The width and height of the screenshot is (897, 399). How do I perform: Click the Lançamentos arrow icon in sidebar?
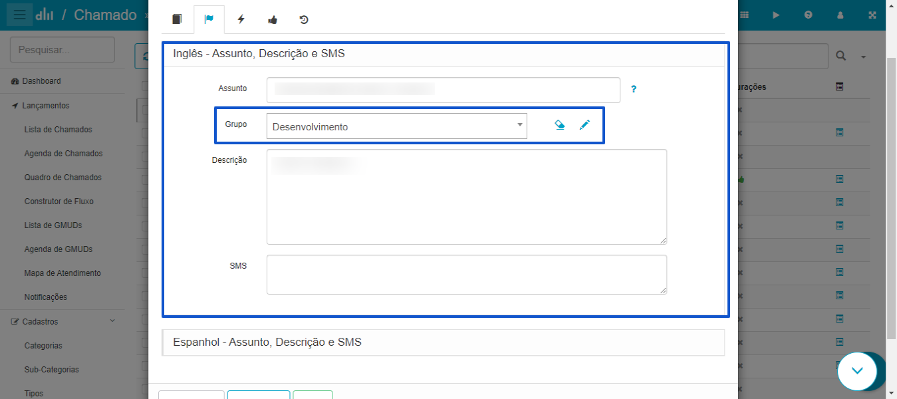(x=15, y=106)
